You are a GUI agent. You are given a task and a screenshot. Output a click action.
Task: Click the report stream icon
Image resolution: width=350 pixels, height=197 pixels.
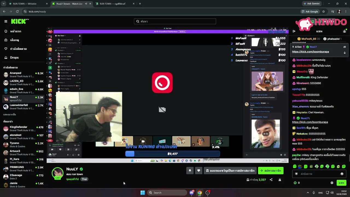[280, 180]
